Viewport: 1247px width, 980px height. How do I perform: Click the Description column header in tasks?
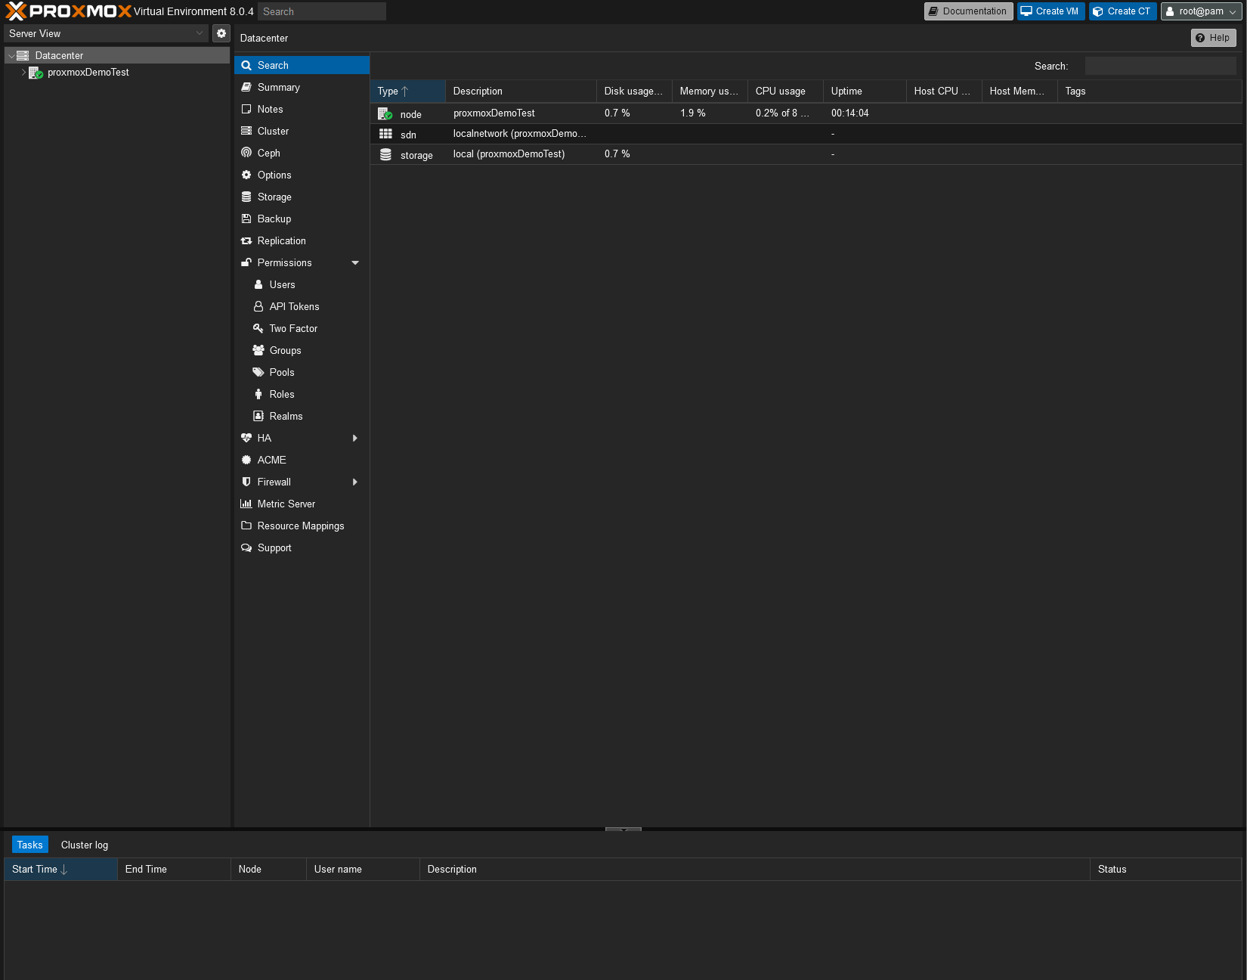(754, 869)
